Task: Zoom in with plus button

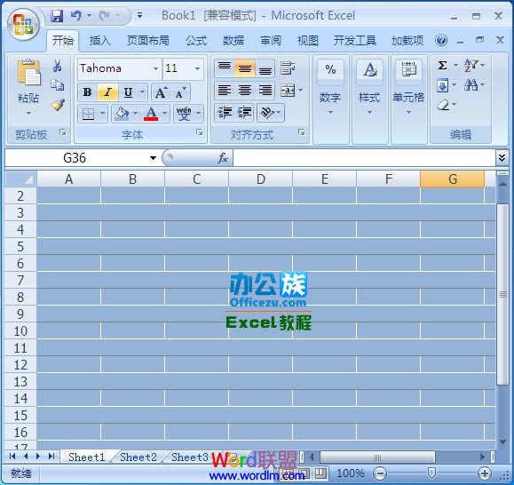Action: tap(485, 473)
